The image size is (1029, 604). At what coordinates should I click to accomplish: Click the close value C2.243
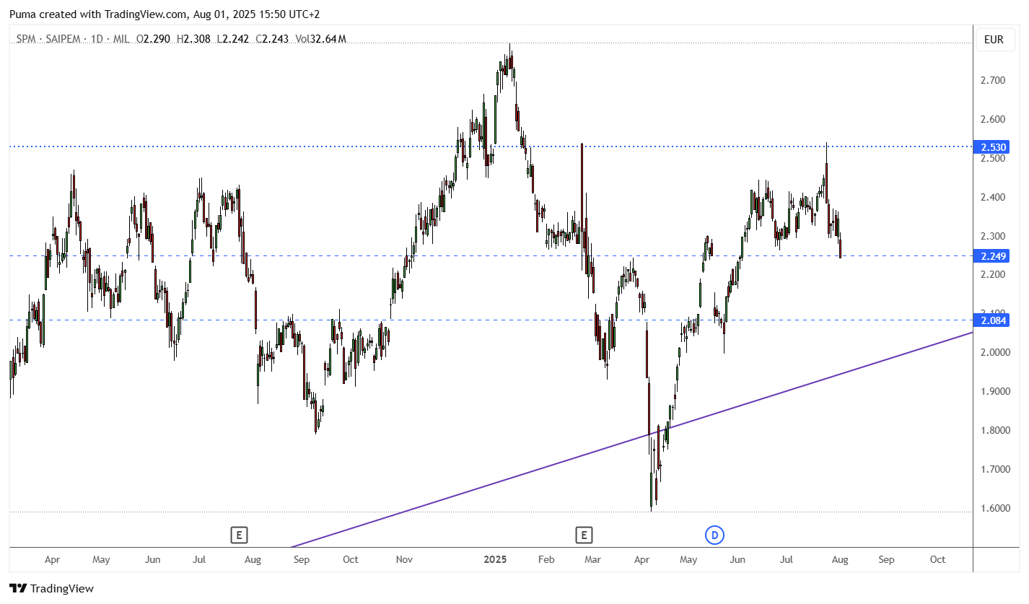tap(273, 39)
